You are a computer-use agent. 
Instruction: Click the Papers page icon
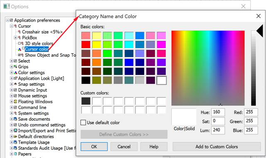(x=15, y=154)
